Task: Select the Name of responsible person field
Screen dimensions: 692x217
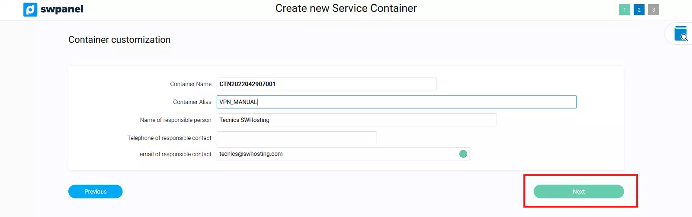Action: click(356, 120)
